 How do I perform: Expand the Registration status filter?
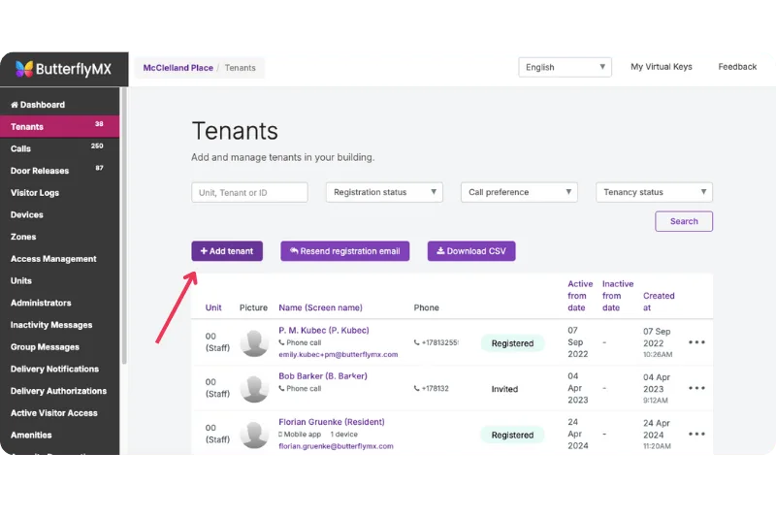(384, 192)
